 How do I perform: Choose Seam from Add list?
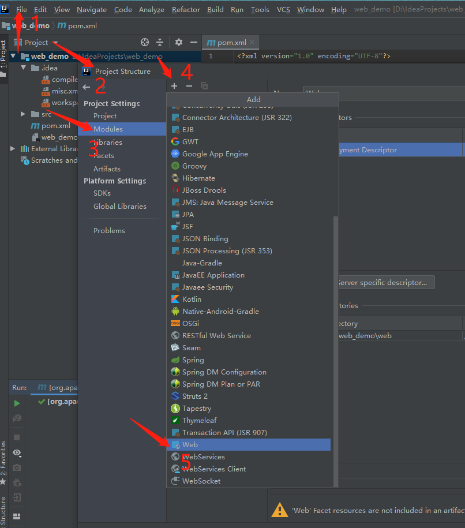pyautogui.click(x=249, y=348)
